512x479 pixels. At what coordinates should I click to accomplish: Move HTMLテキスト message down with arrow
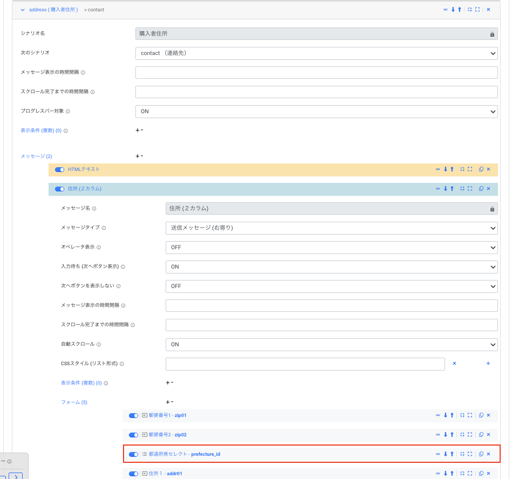point(446,169)
